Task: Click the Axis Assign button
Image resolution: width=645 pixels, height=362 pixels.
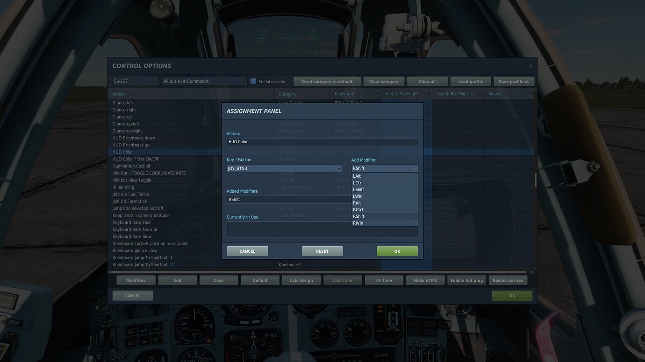Action: click(301, 280)
